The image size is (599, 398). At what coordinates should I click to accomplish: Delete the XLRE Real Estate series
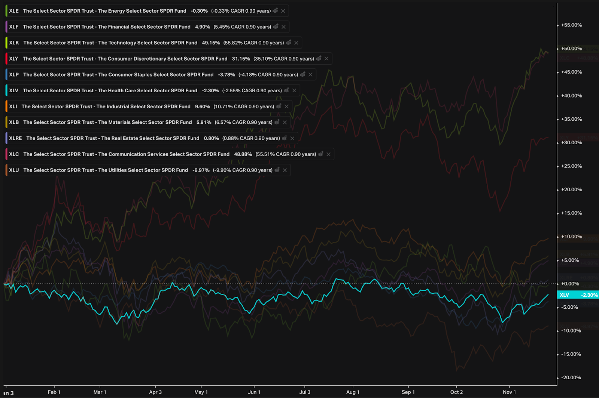pos(292,138)
